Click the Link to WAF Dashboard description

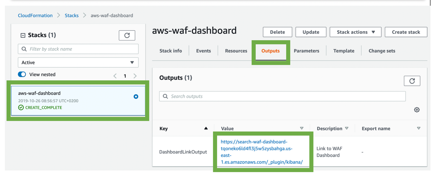pos(330,152)
